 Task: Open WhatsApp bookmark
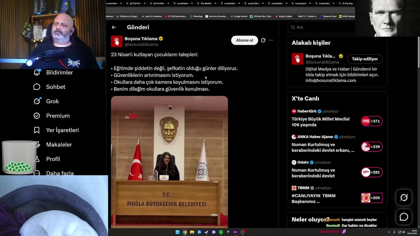[196, 16]
